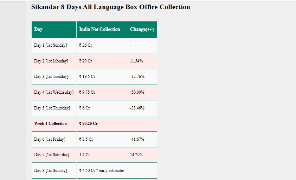Select the Day 5 [1st Thursday] cell

[54, 108]
